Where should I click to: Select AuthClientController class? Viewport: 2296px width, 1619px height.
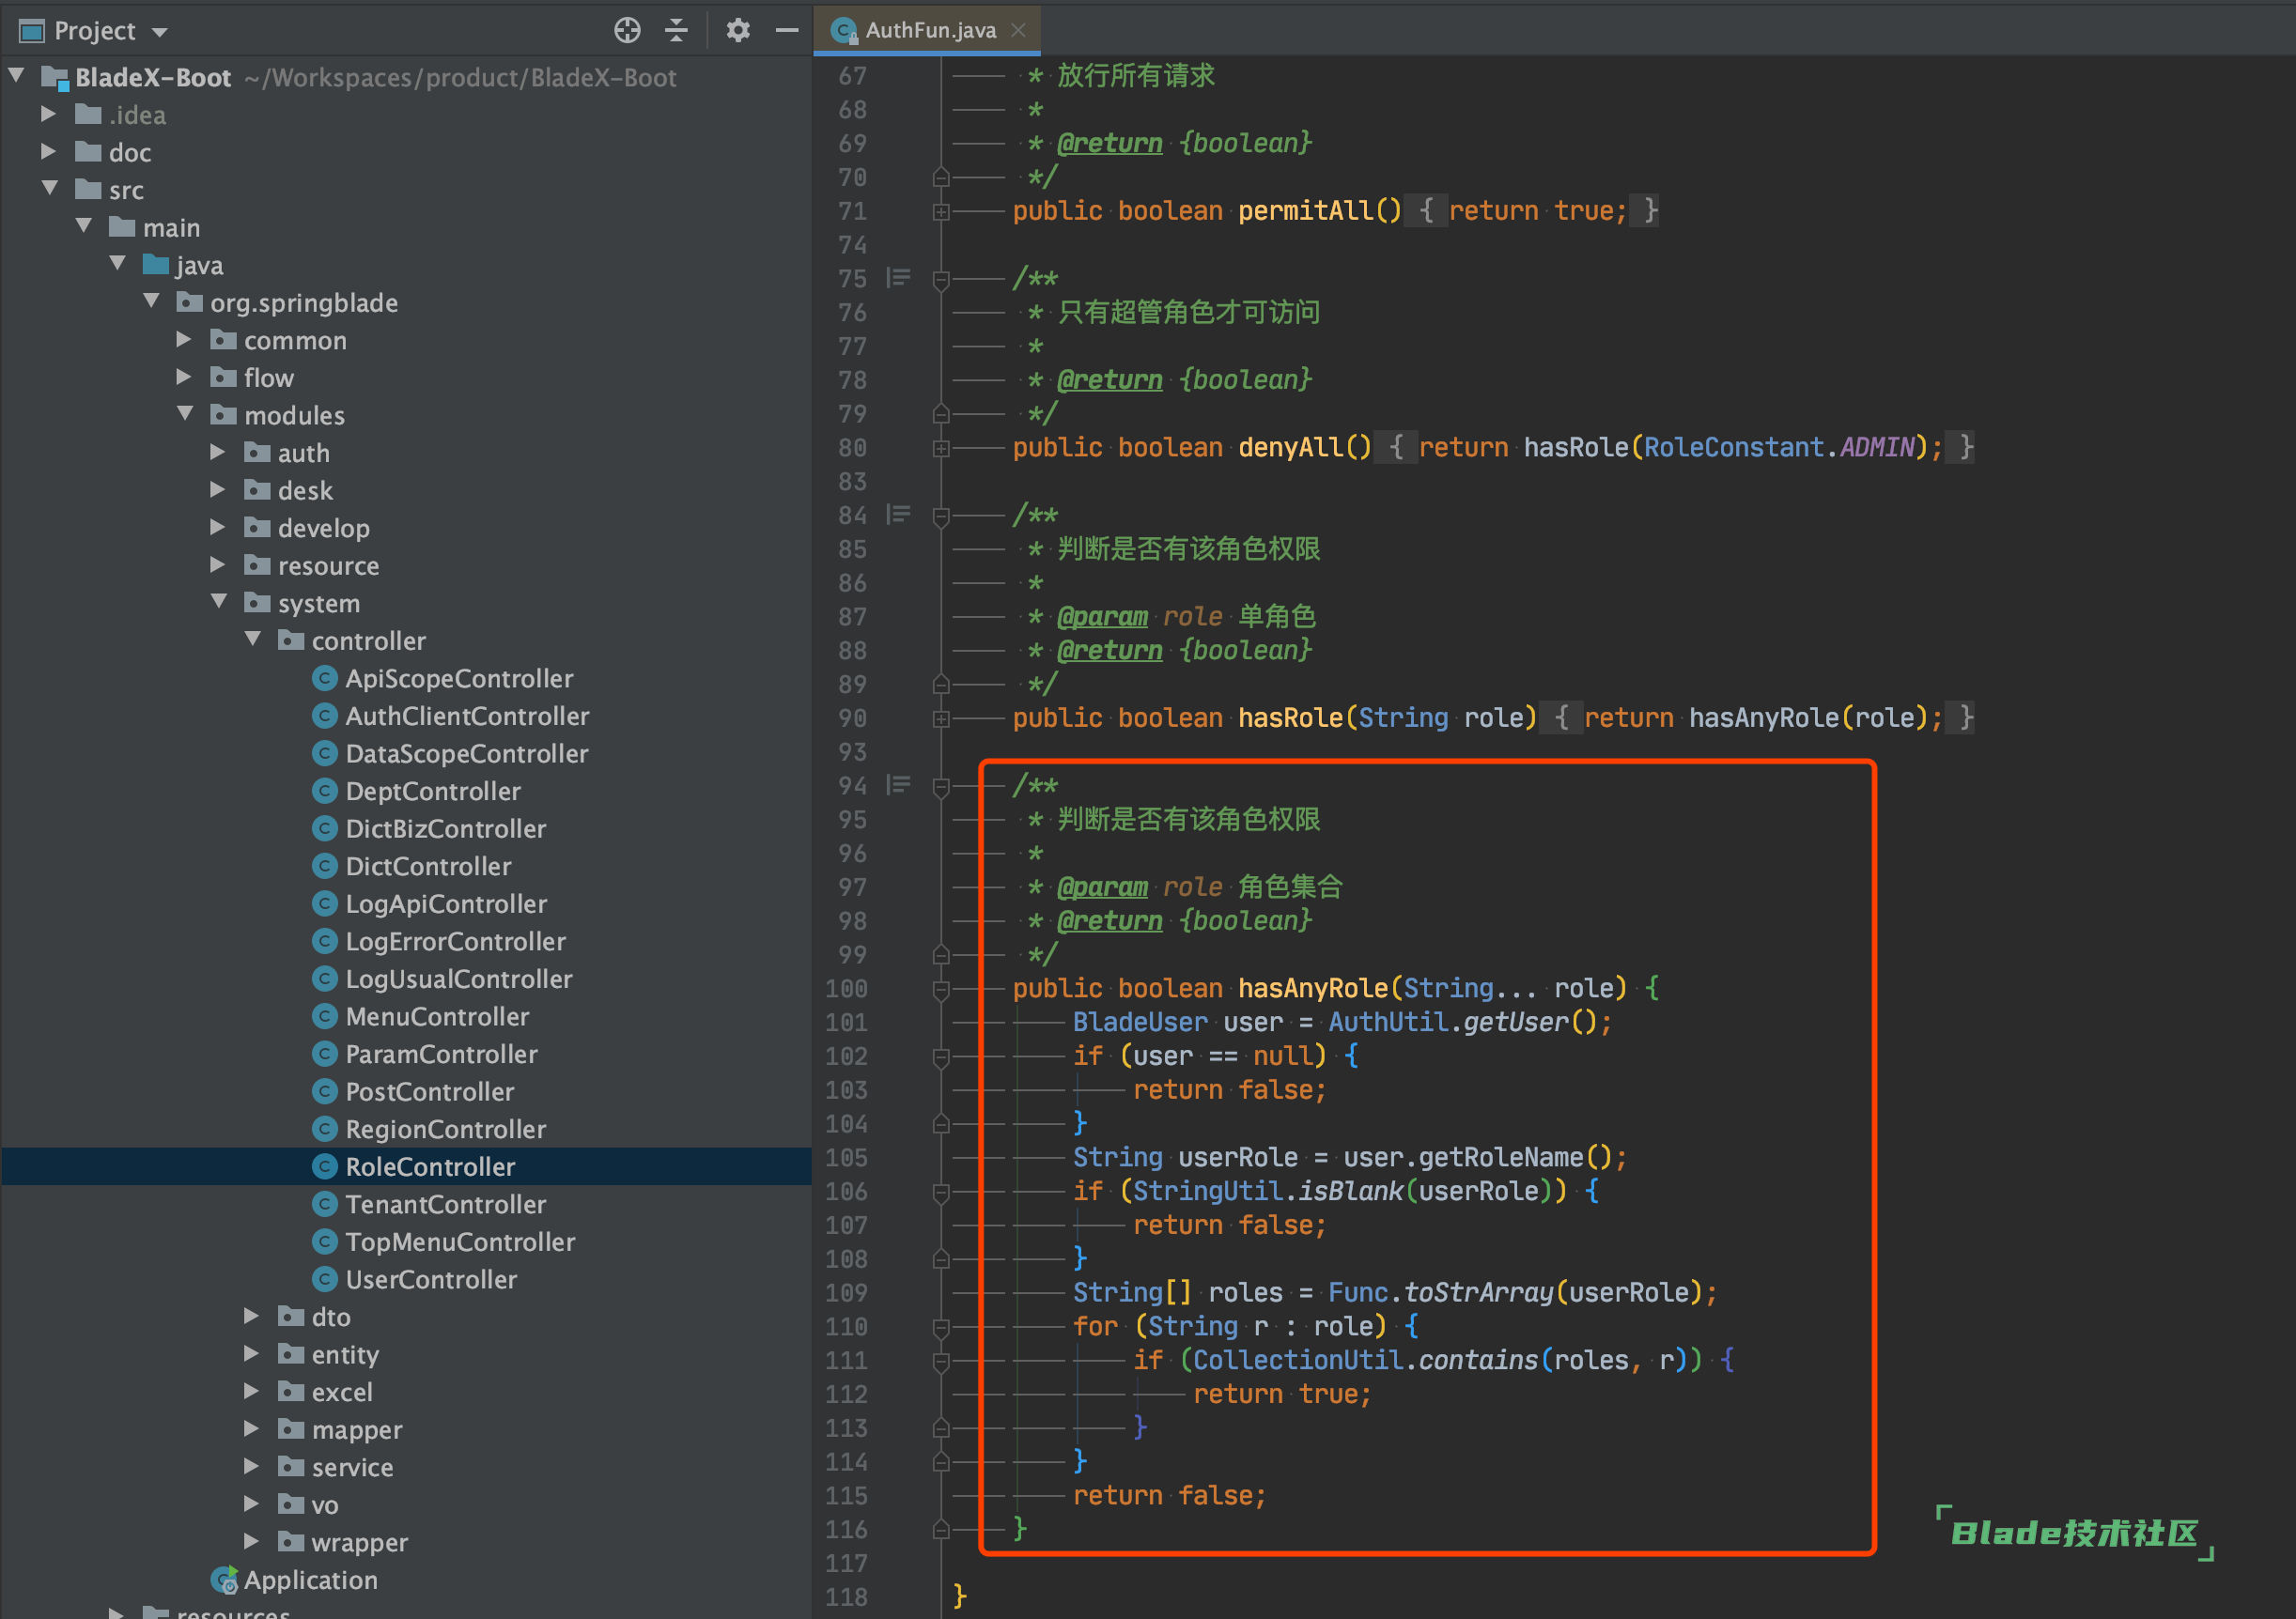[467, 717]
